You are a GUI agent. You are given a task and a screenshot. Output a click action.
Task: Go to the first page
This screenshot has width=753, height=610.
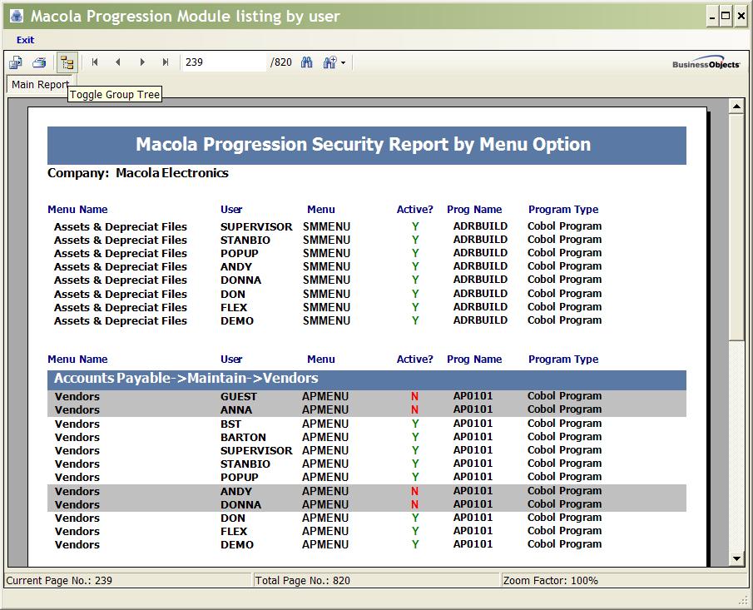coord(95,62)
